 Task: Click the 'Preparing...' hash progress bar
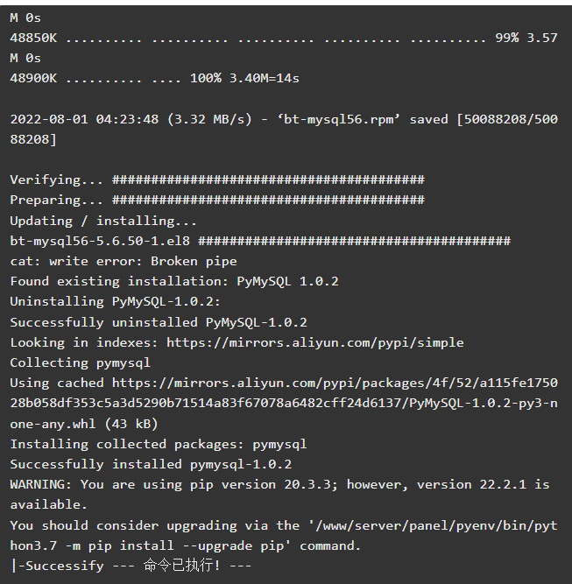coord(268,200)
